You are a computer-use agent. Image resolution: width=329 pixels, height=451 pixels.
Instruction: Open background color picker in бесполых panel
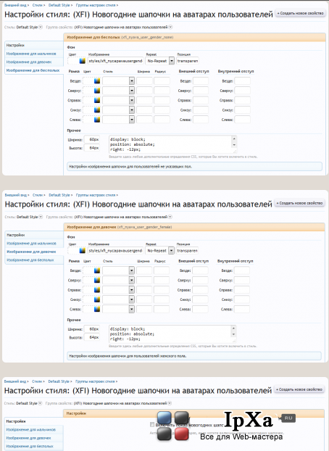83,61
